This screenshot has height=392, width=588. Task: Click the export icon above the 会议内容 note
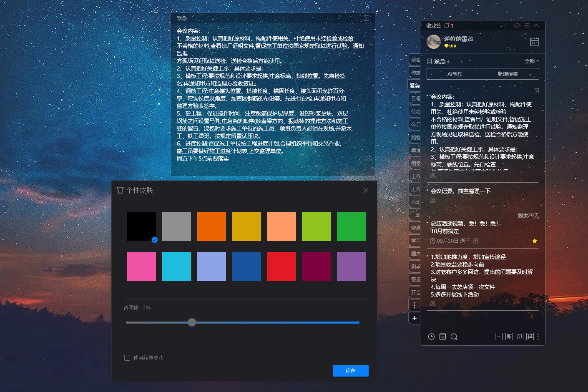536,90
